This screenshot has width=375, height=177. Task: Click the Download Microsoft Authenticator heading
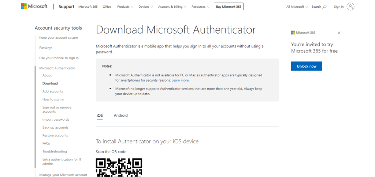pos(176,30)
